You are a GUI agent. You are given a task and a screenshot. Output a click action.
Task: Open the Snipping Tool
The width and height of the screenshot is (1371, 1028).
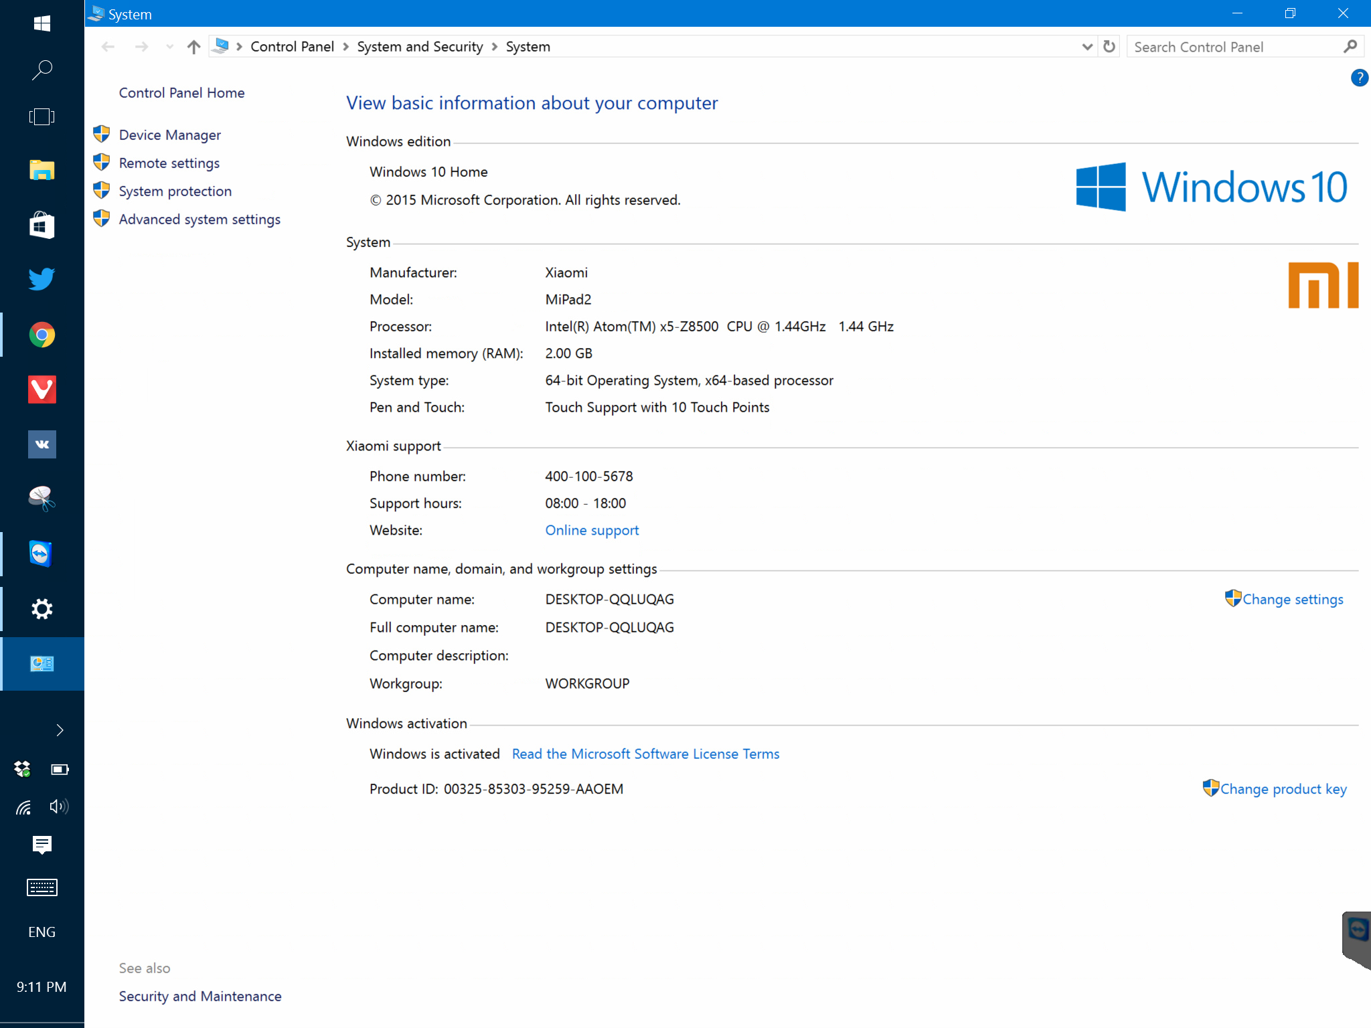pyautogui.click(x=42, y=499)
